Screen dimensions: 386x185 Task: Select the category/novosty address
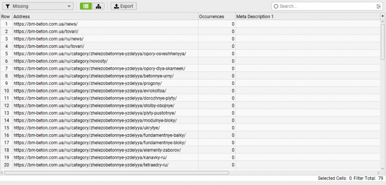click(x=60, y=61)
